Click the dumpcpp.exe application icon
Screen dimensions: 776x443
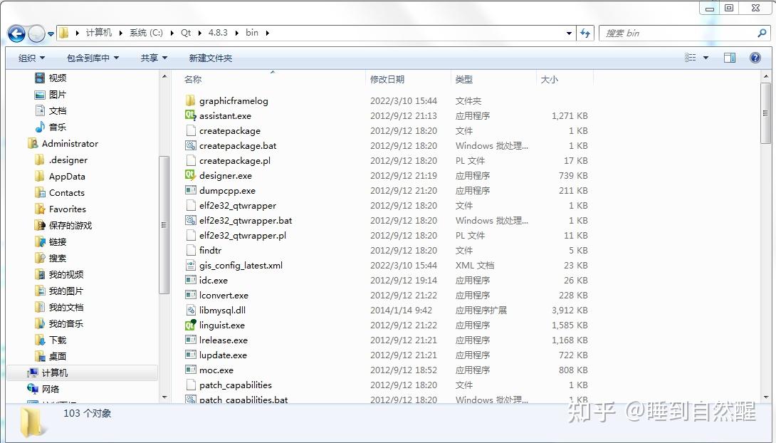coord(190,190)
